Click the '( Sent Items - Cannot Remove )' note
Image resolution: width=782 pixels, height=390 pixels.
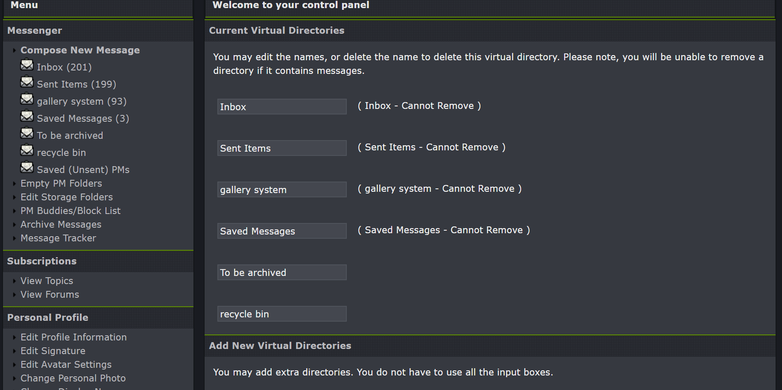tap(431, 147)
